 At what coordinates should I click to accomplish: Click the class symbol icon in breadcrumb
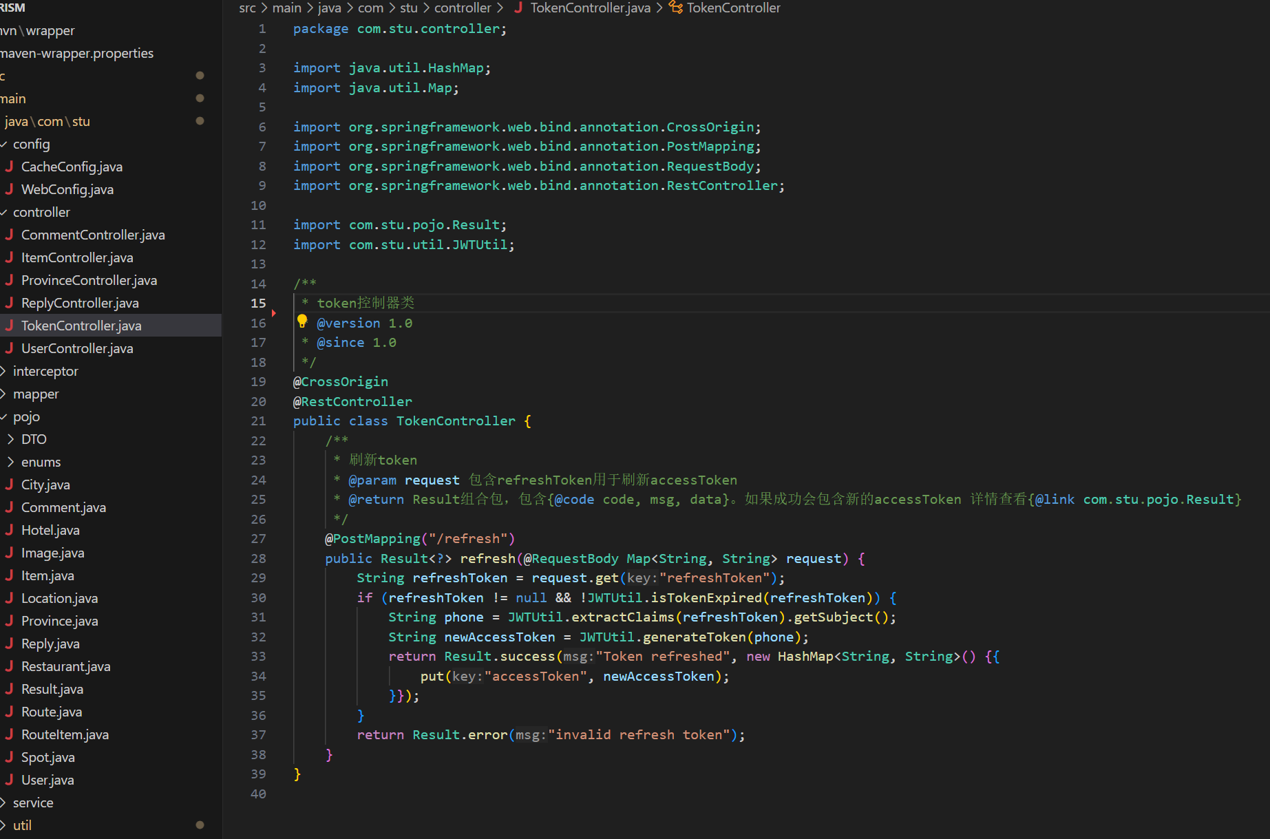tap(676, 8)
